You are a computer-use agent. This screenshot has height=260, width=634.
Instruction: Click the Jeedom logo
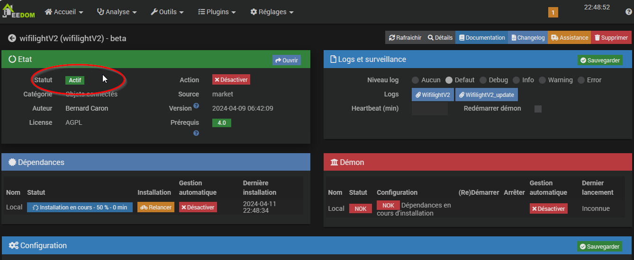click(x=18, y=11)
